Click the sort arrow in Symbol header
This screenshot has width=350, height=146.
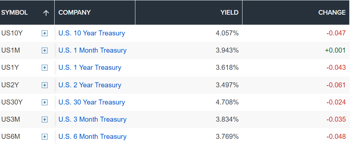point(46,13)
